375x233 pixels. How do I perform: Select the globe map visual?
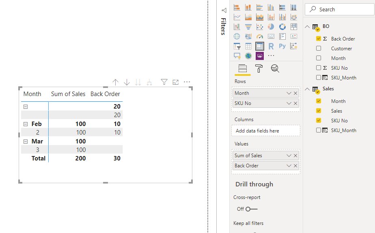click(237, 36)
